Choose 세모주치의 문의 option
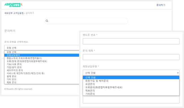 coord(42,70)
